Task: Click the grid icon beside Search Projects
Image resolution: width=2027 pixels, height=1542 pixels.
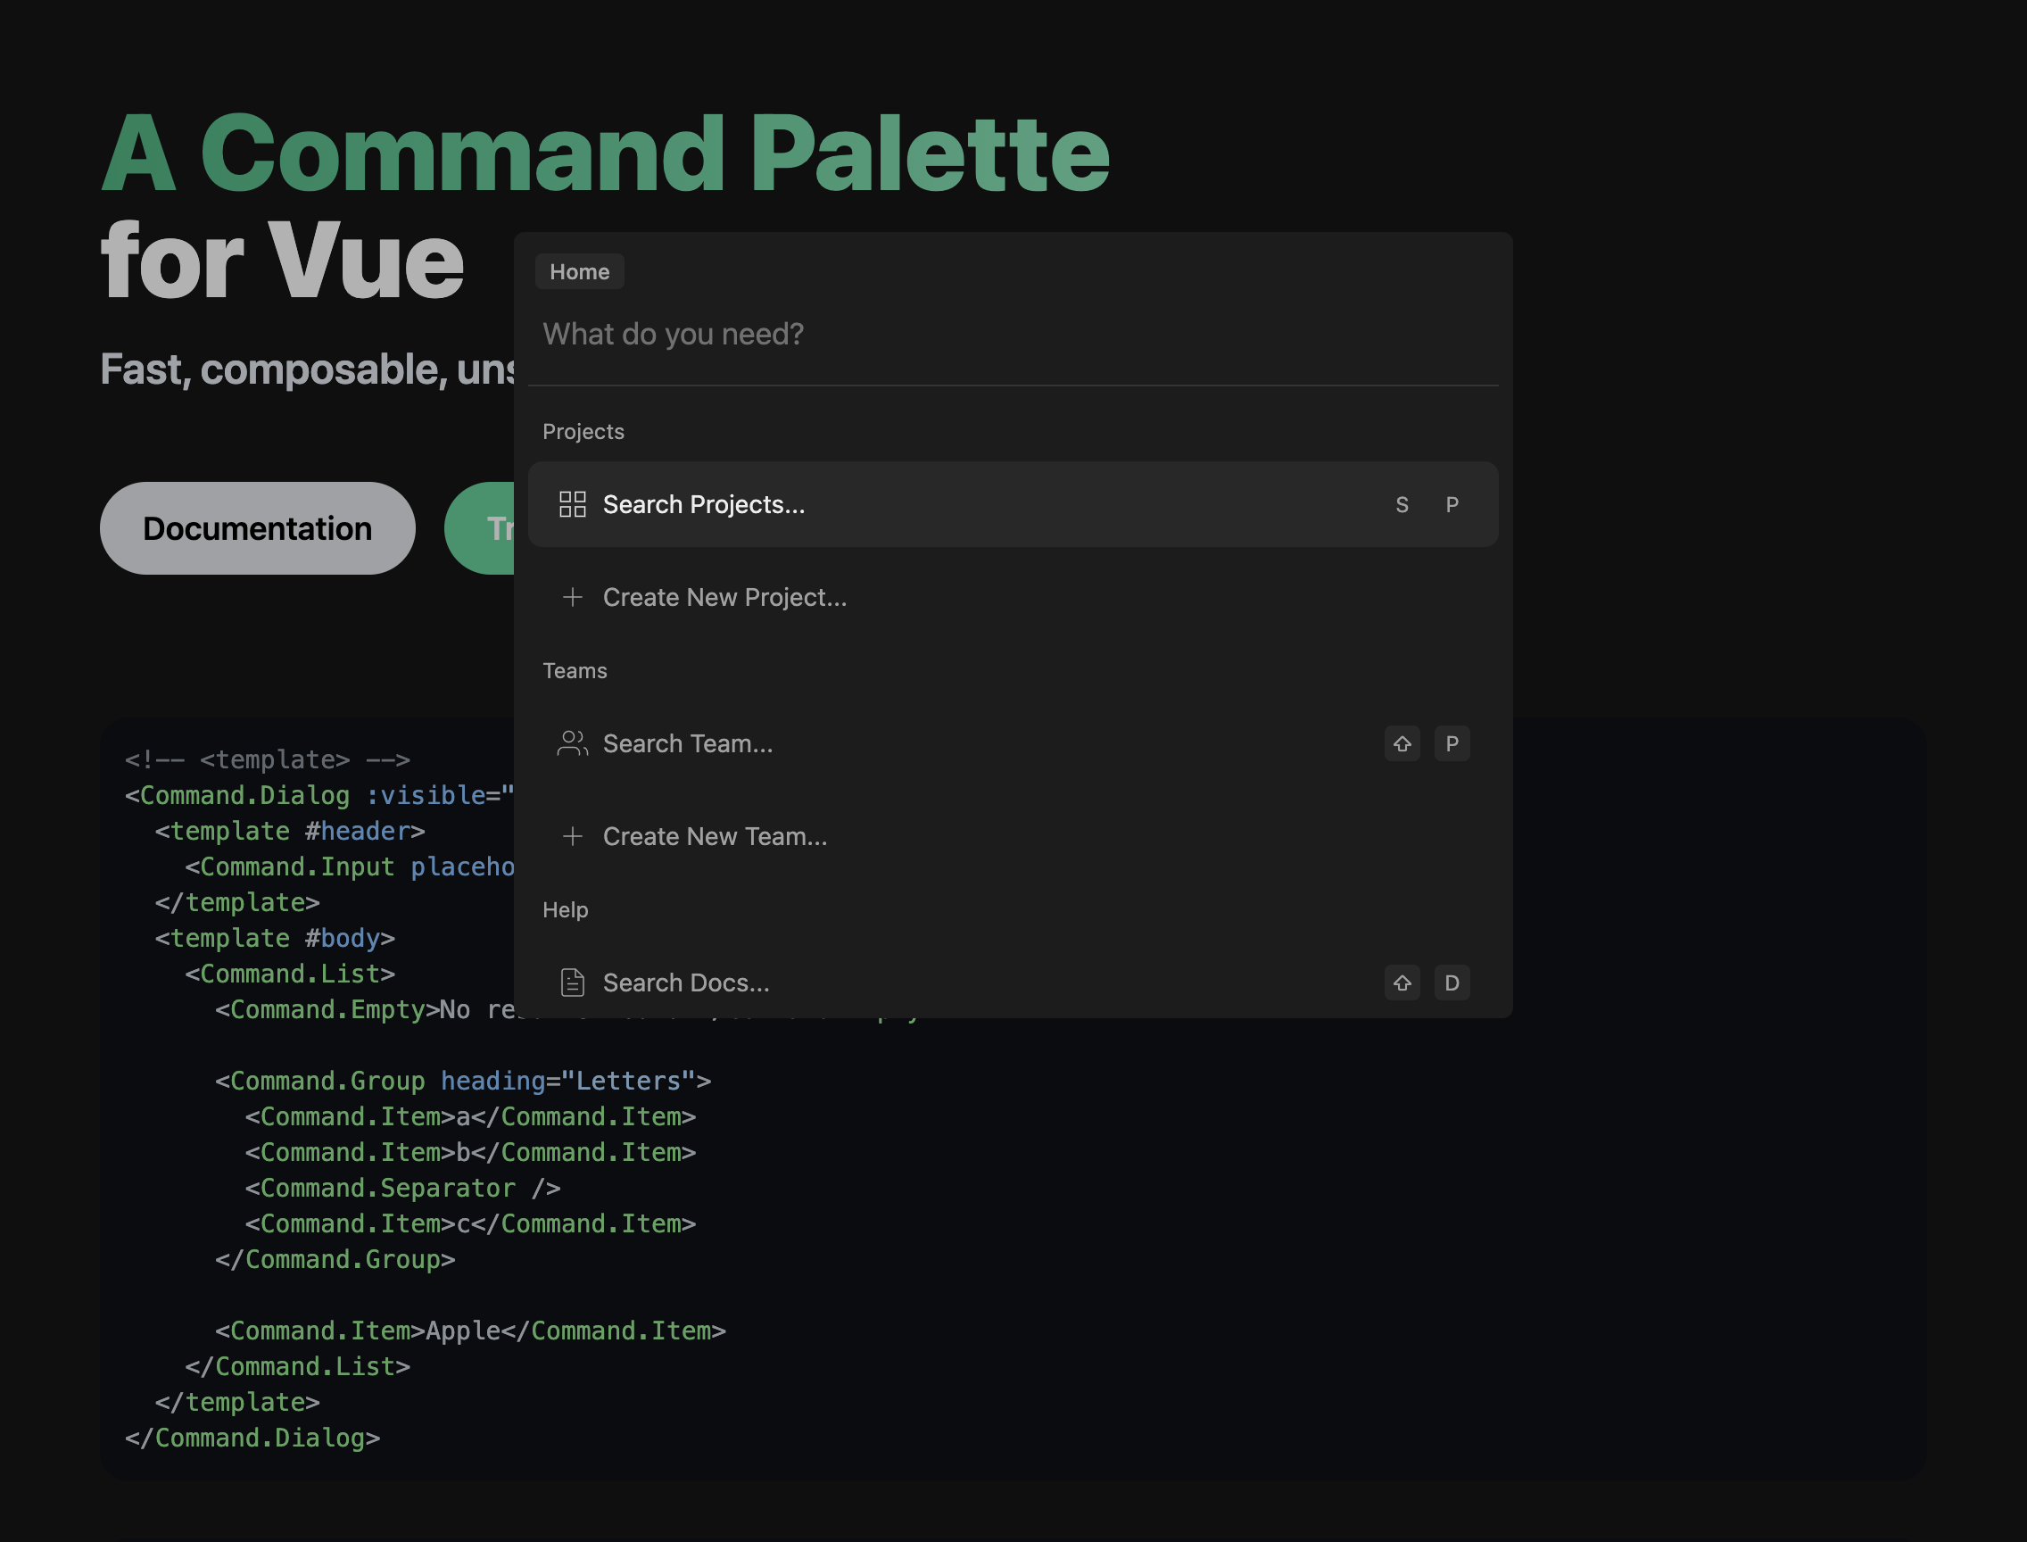Action: point(573,504)
